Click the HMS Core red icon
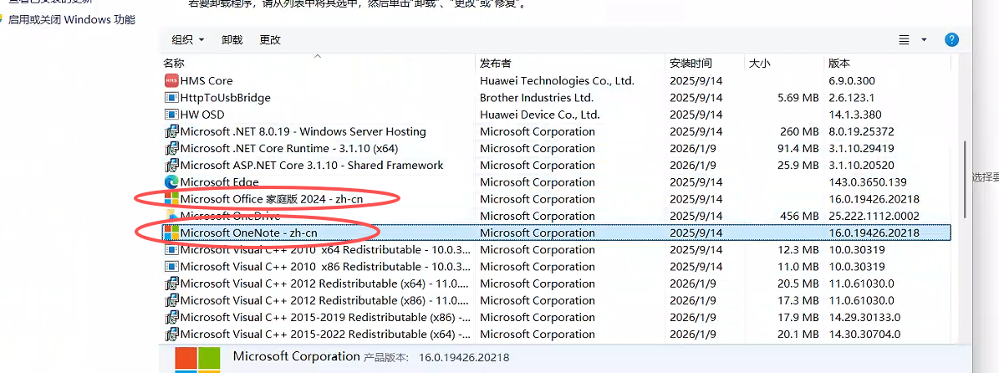Viewport: 999px width, 373px height. (171, 81)
